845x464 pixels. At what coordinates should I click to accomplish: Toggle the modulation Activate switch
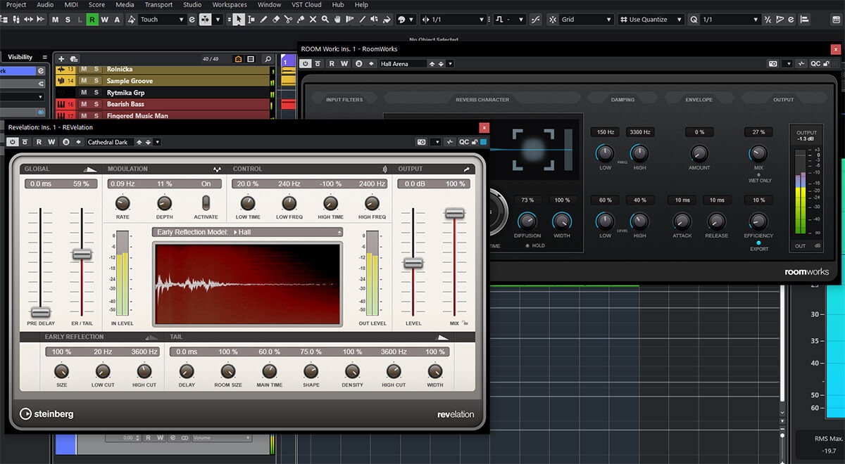(206, 203)
